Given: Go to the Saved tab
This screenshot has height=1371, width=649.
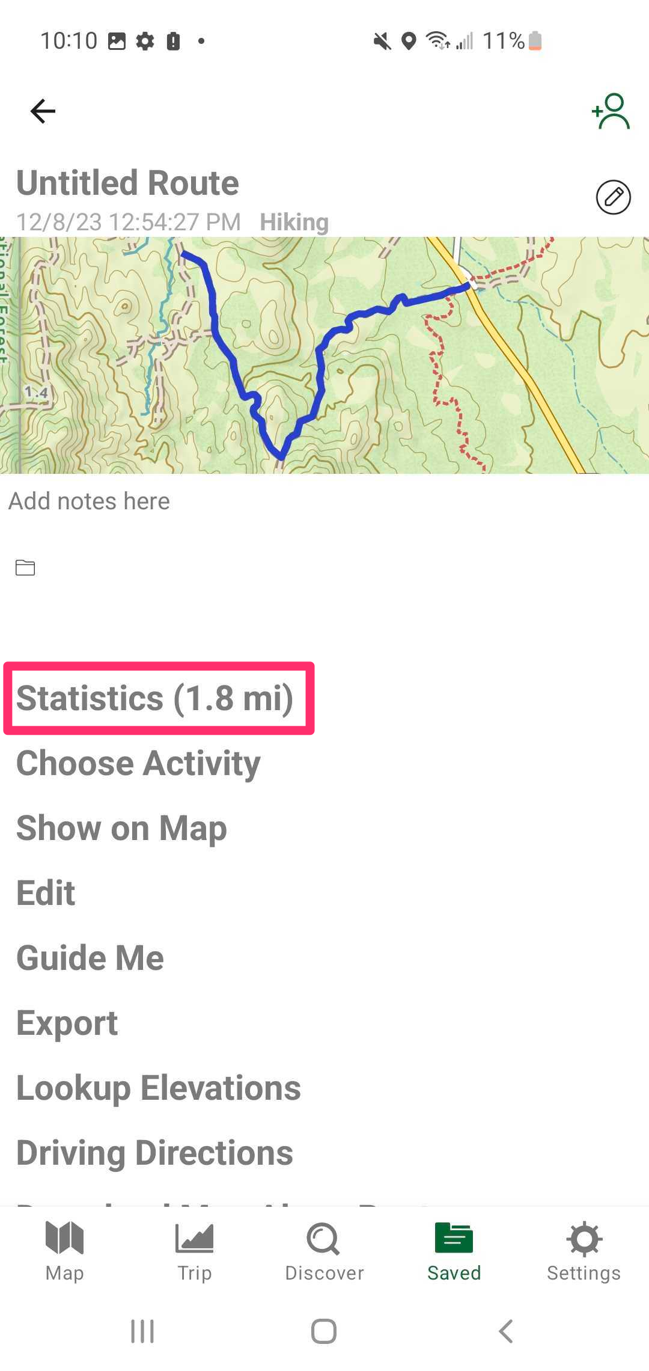Looking at the screenshot, I should [x=454, y=1251].
